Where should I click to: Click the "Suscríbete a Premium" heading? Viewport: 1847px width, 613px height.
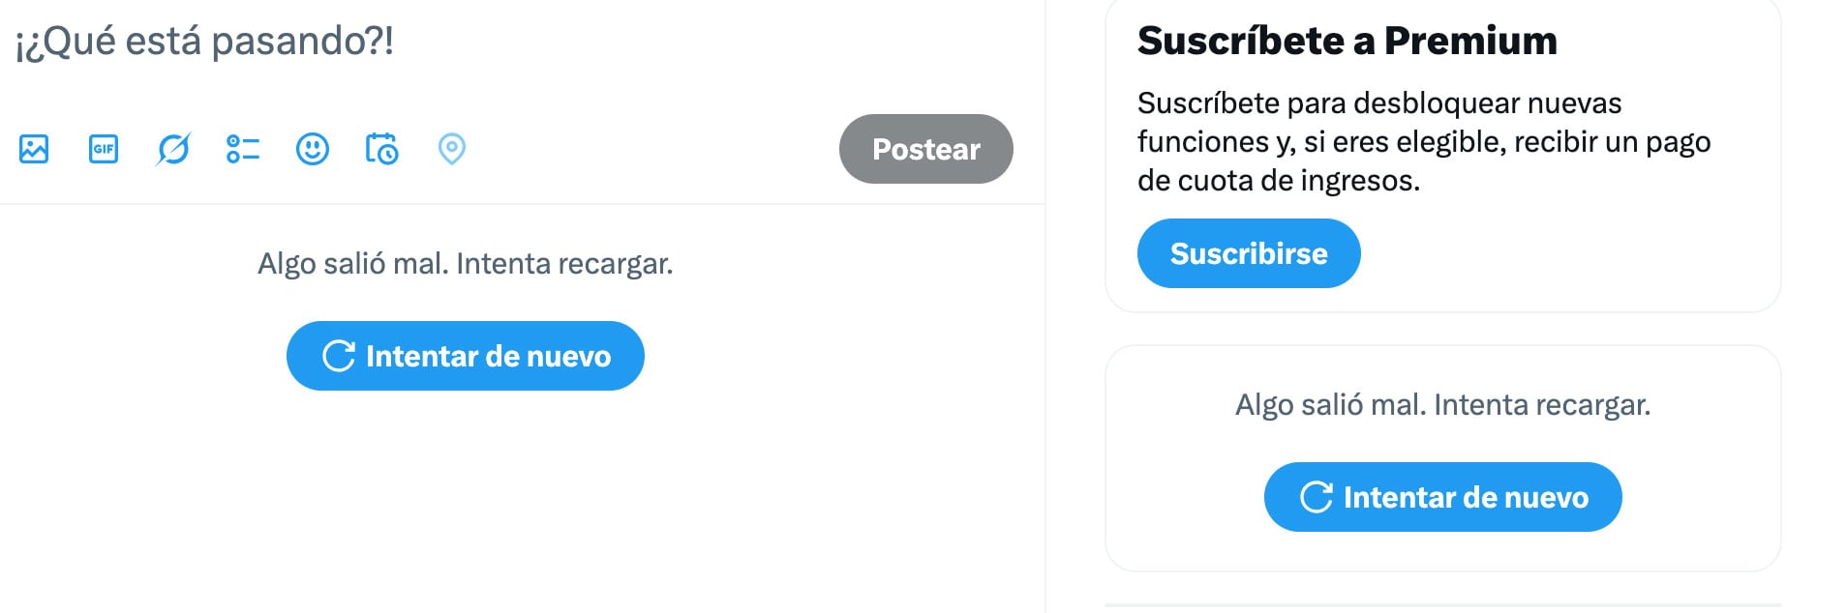[x=1347, y=41]
